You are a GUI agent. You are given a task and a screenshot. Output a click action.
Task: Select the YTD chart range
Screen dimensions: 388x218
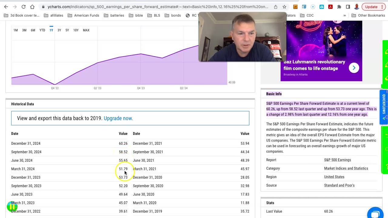42,30
